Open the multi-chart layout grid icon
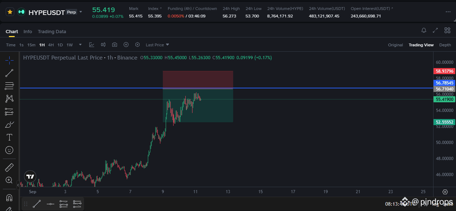 (447, 30)
